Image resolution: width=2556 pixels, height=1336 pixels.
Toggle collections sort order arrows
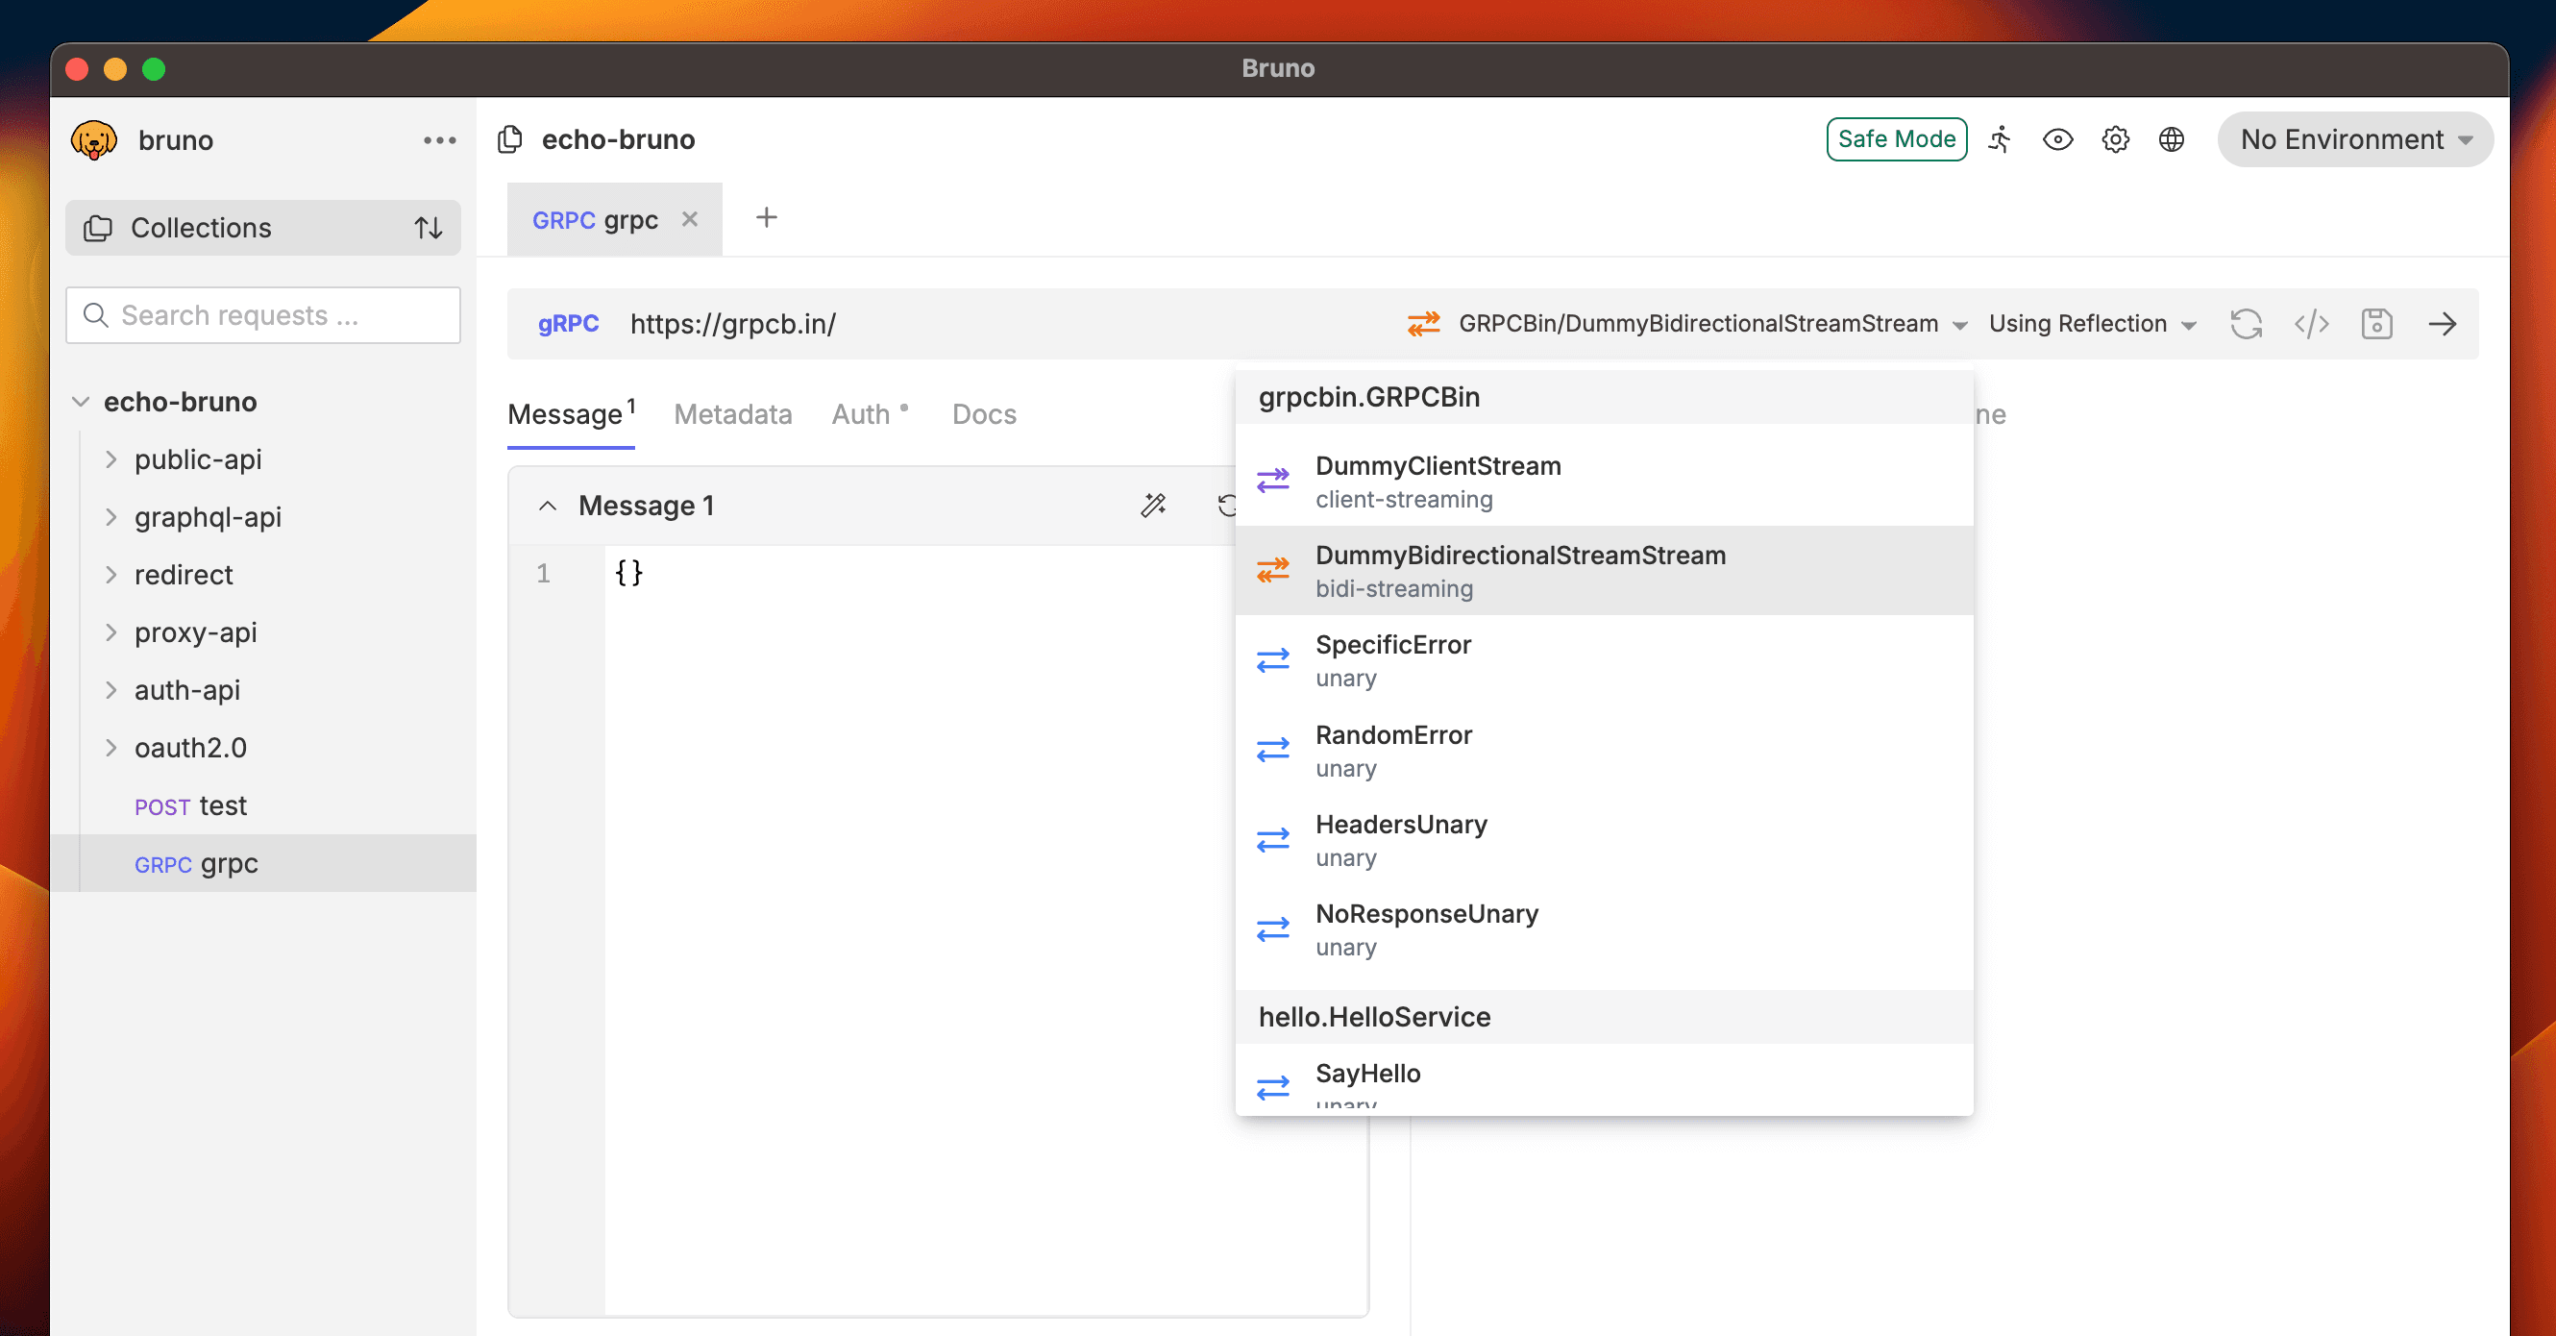pyautogui.click(x=428, y=227)
